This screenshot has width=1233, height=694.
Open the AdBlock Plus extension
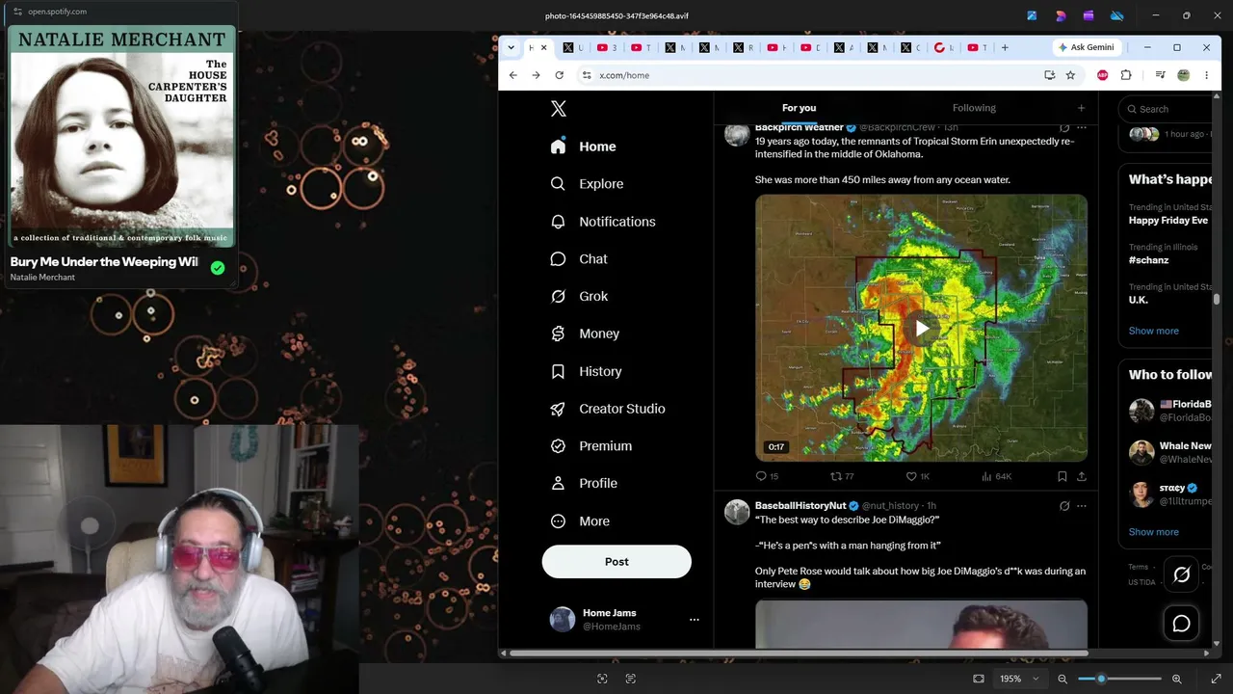click(1103, 75)
